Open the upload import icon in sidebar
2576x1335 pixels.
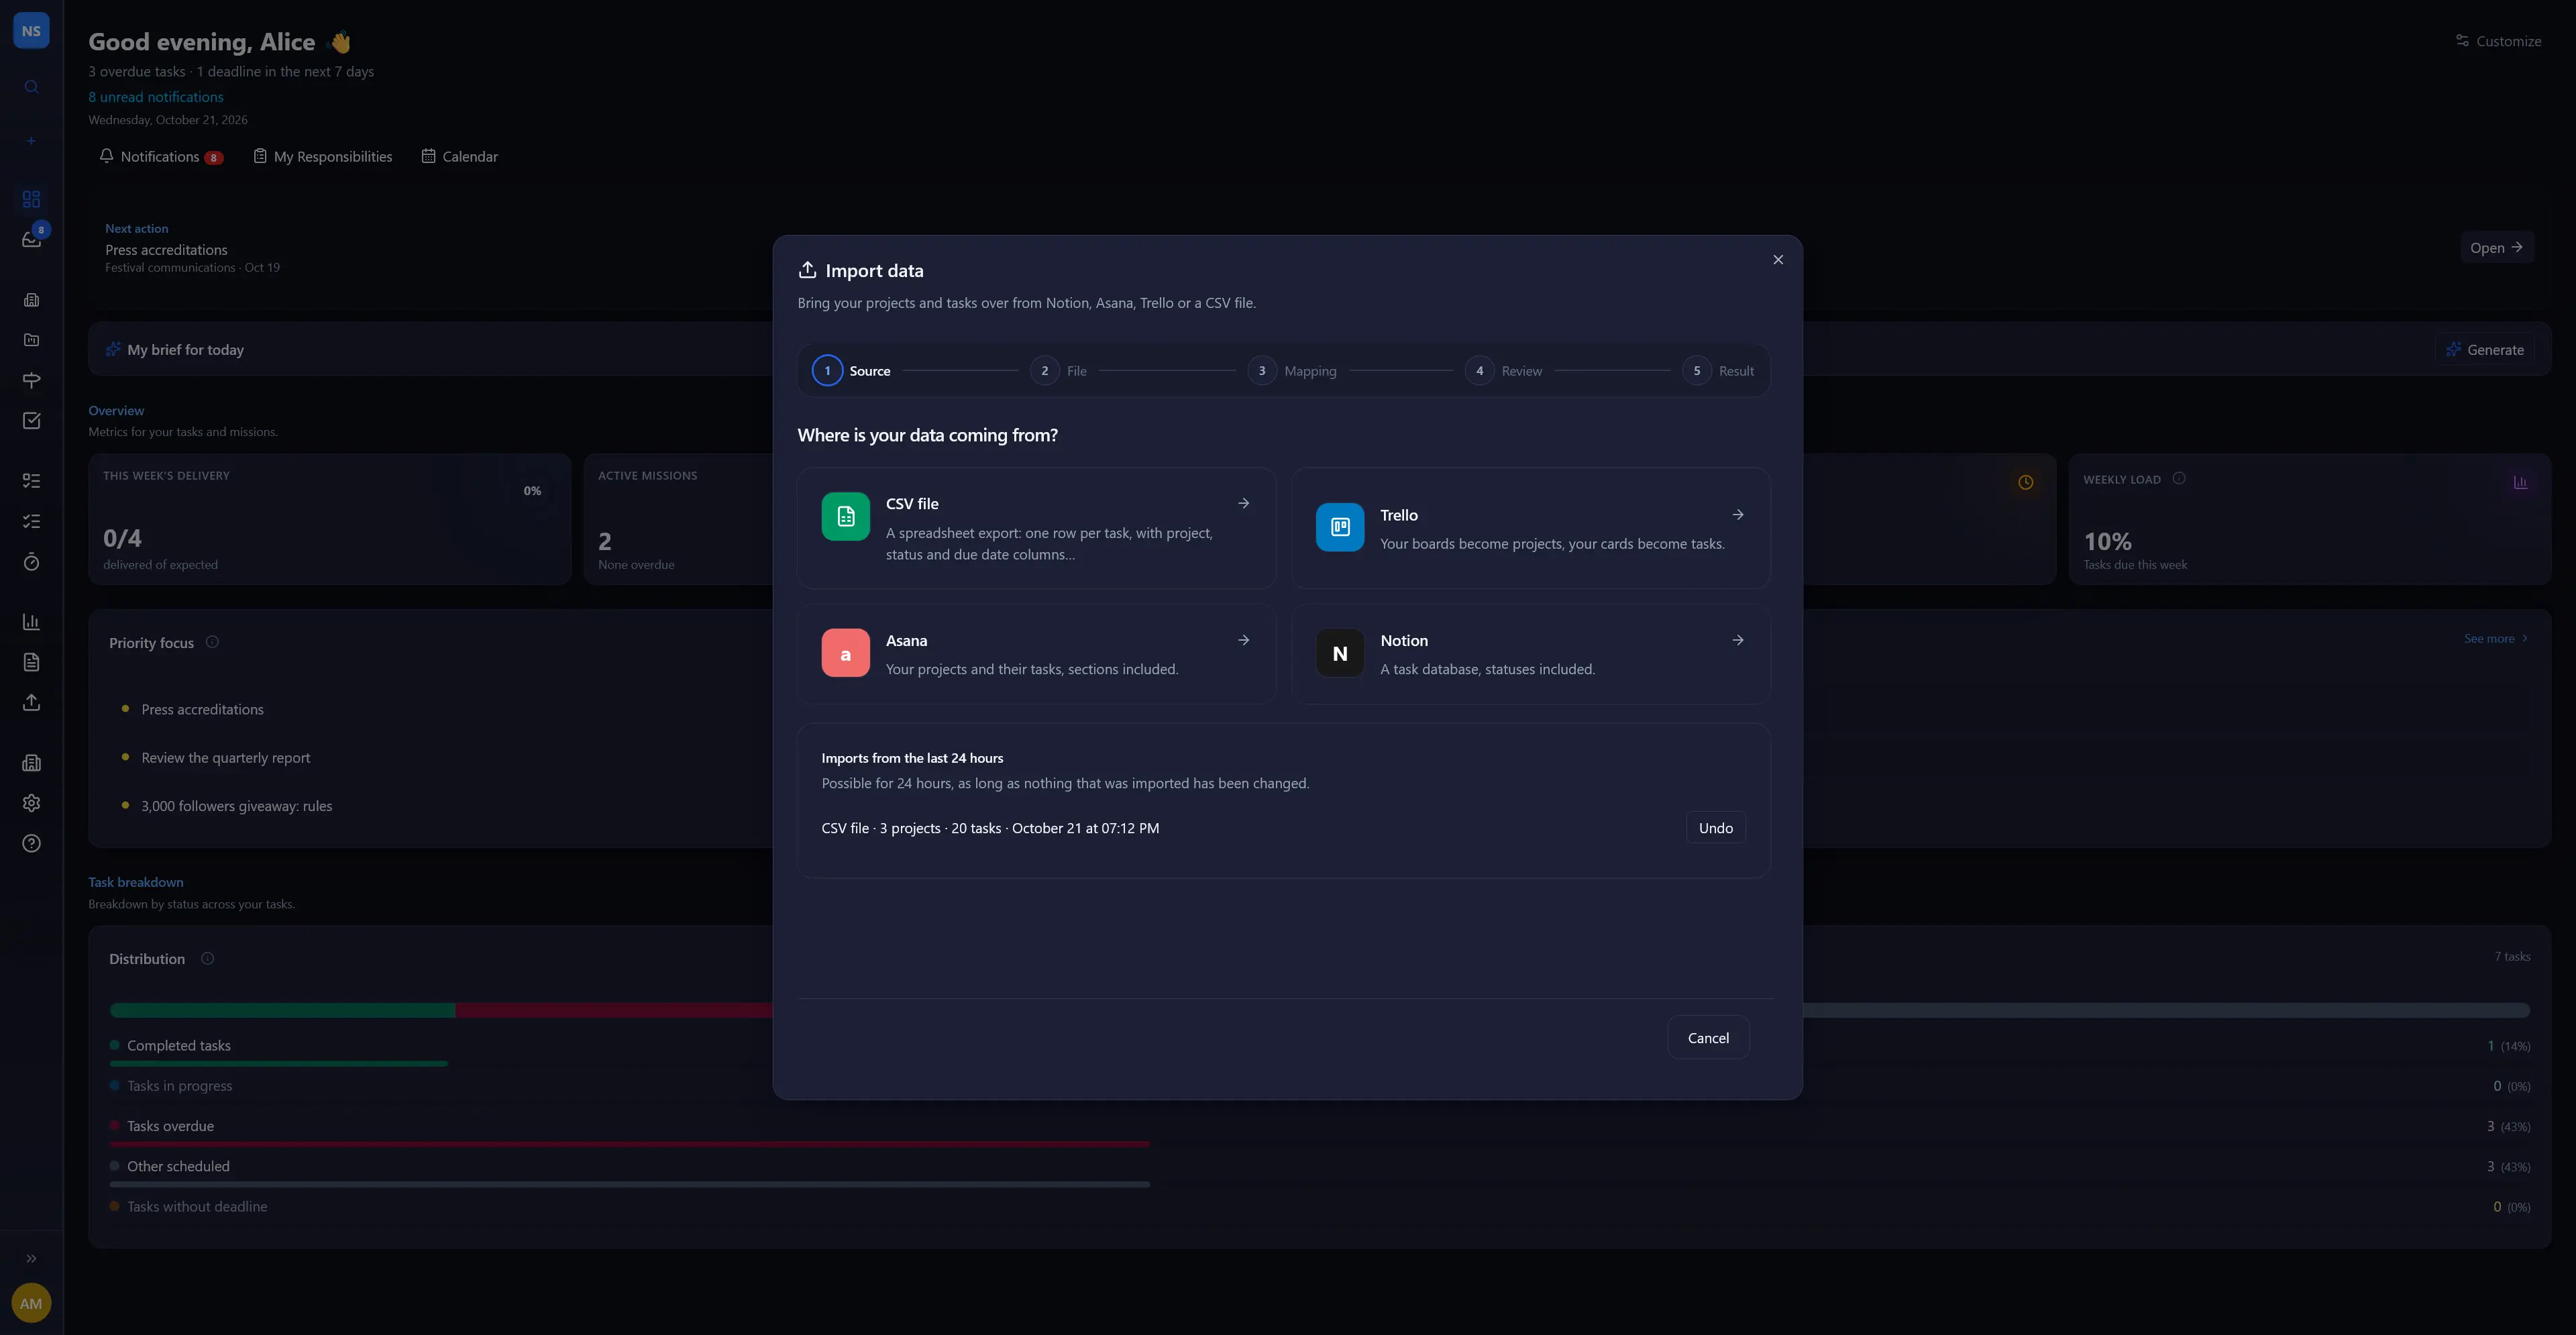pos(31,703)
